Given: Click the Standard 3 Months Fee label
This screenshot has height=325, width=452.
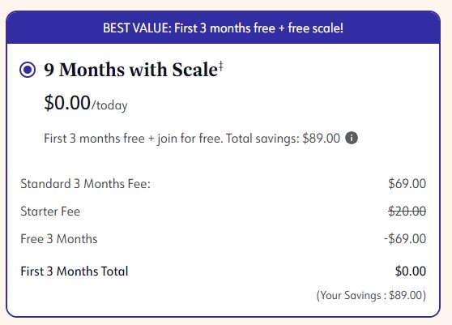Looking at the screenshot, I should point(86,184).
